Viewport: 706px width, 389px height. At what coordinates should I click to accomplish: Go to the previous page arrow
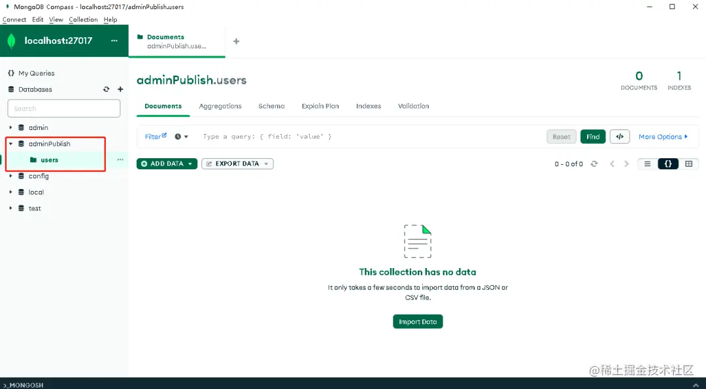[612, 164]
